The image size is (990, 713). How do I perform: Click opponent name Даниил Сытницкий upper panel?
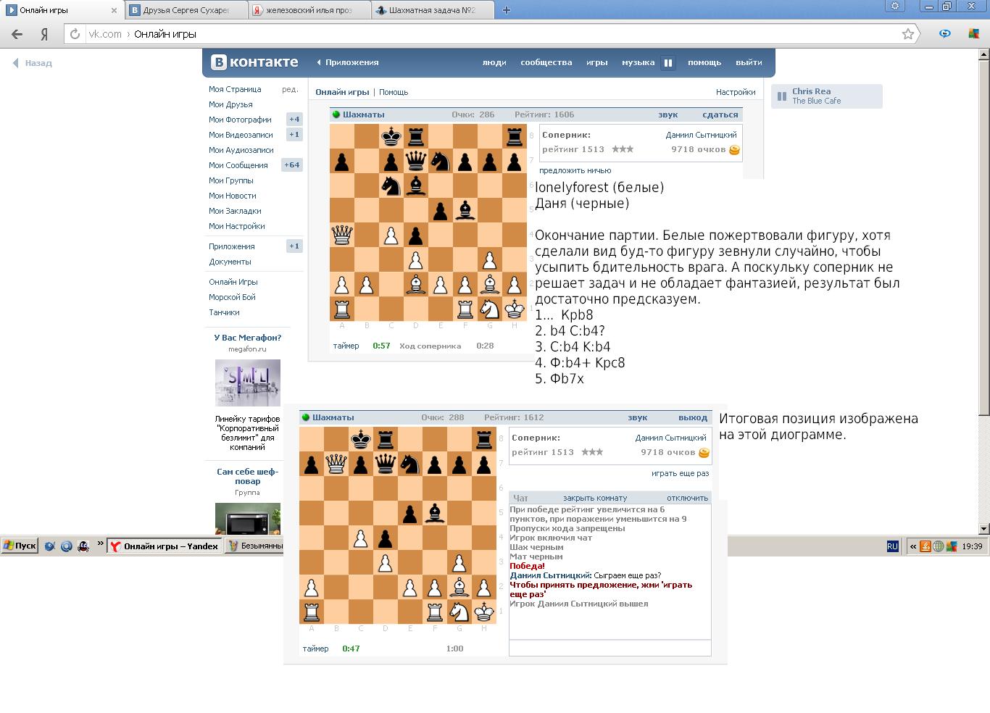pyautogui.click(x=701, y=135)
